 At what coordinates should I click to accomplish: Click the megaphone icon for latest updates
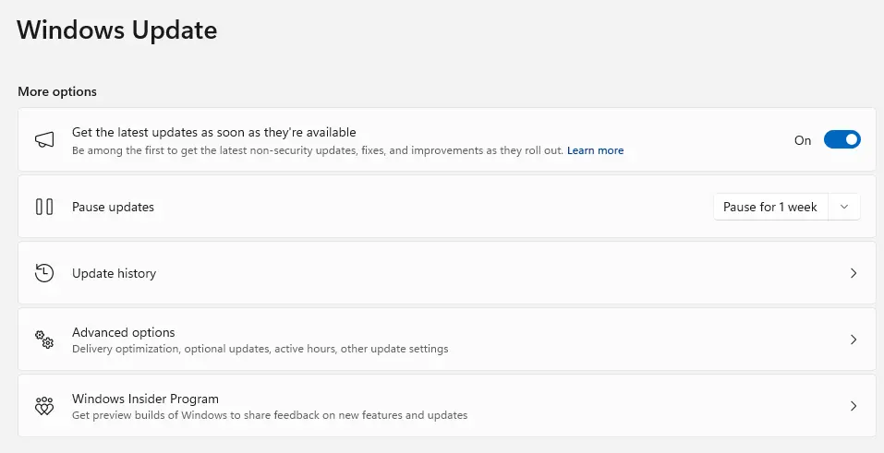44,140
